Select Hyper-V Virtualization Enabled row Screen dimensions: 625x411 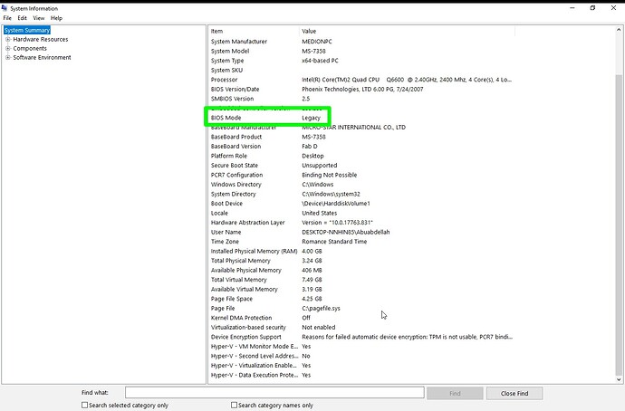coord(362,366)
